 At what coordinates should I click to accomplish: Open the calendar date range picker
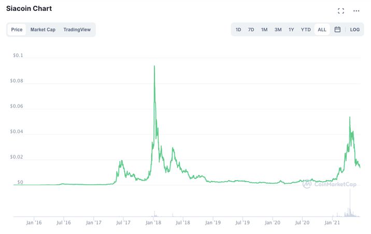tap(337, 30)
